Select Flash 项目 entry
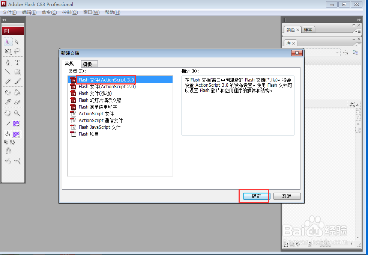 pyautogui.click(x=120, y=134)
